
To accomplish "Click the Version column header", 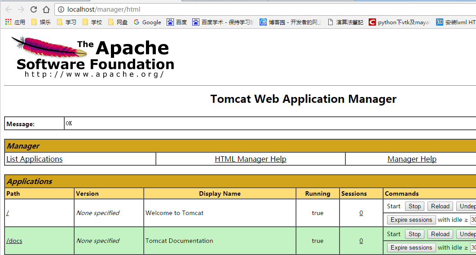I will point(88,193).
